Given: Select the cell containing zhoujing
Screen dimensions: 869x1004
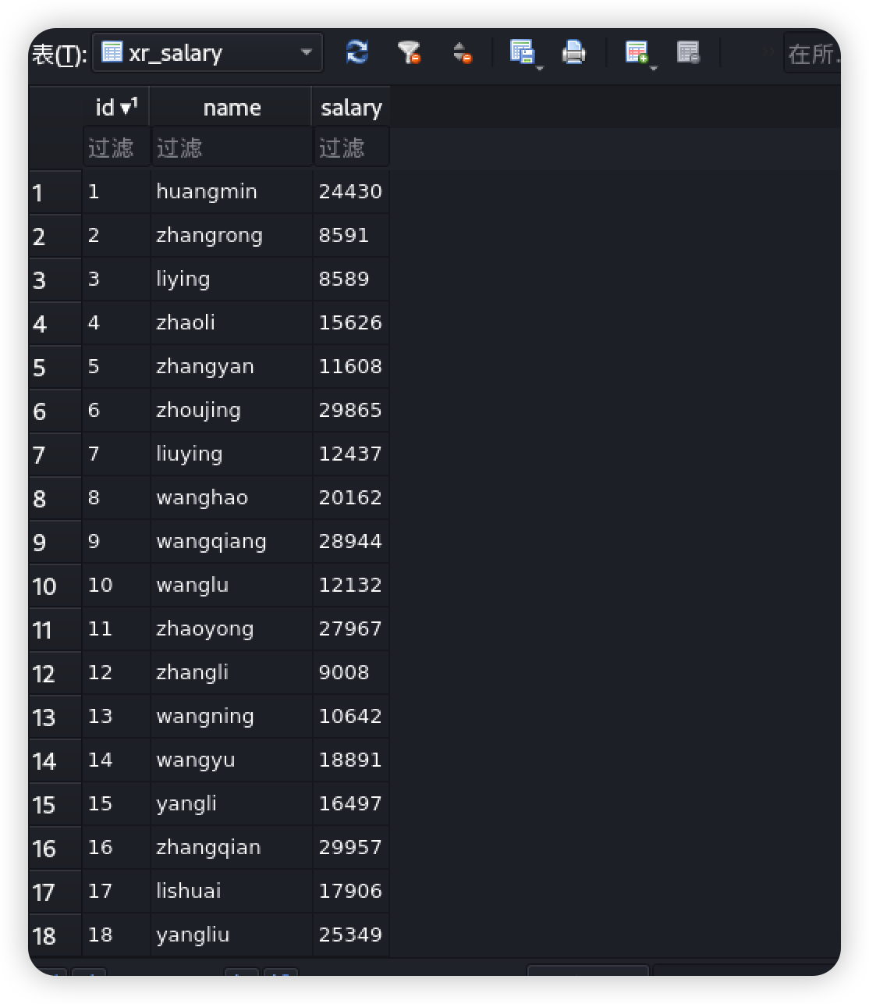Looking at the screenshot, I should click(232, 410).
